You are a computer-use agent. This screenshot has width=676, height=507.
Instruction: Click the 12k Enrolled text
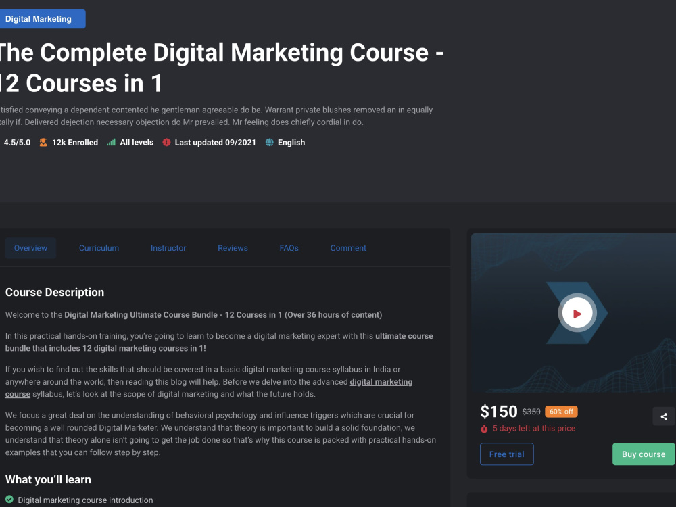(x=75, y=142)
